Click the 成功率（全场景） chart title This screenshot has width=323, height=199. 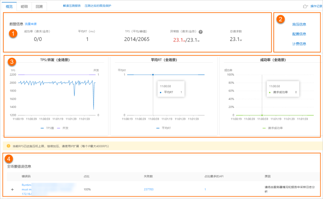[273, 60]
